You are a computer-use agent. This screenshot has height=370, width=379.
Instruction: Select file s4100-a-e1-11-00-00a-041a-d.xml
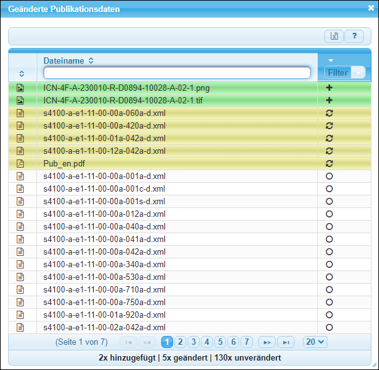105,239
